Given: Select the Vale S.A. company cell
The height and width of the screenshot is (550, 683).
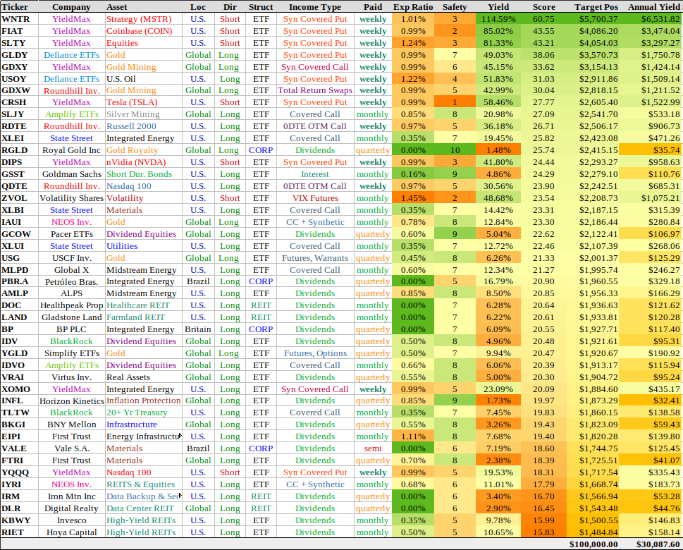Looking at the screenshot, I should [x=71, y=448].
